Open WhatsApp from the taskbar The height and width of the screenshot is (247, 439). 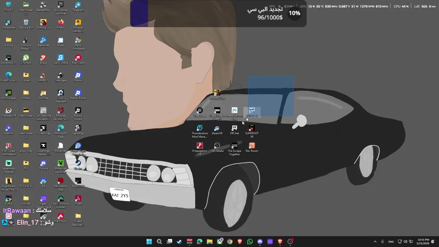(250, 242)
